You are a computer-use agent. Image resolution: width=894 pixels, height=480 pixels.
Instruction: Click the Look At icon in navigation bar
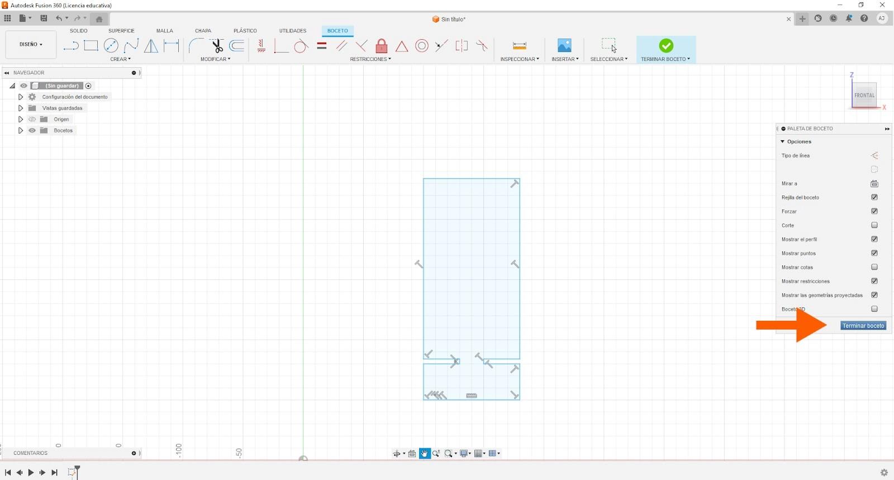412,453
